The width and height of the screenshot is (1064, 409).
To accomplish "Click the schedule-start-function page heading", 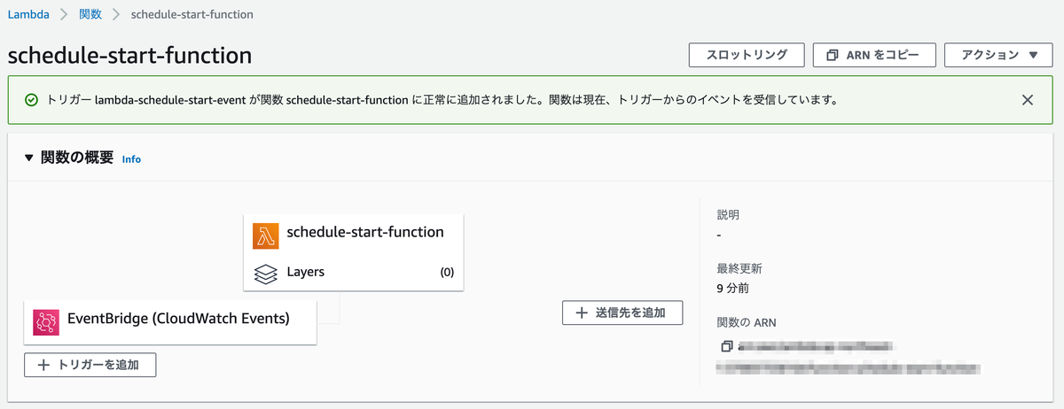I will tap(129, 56).
